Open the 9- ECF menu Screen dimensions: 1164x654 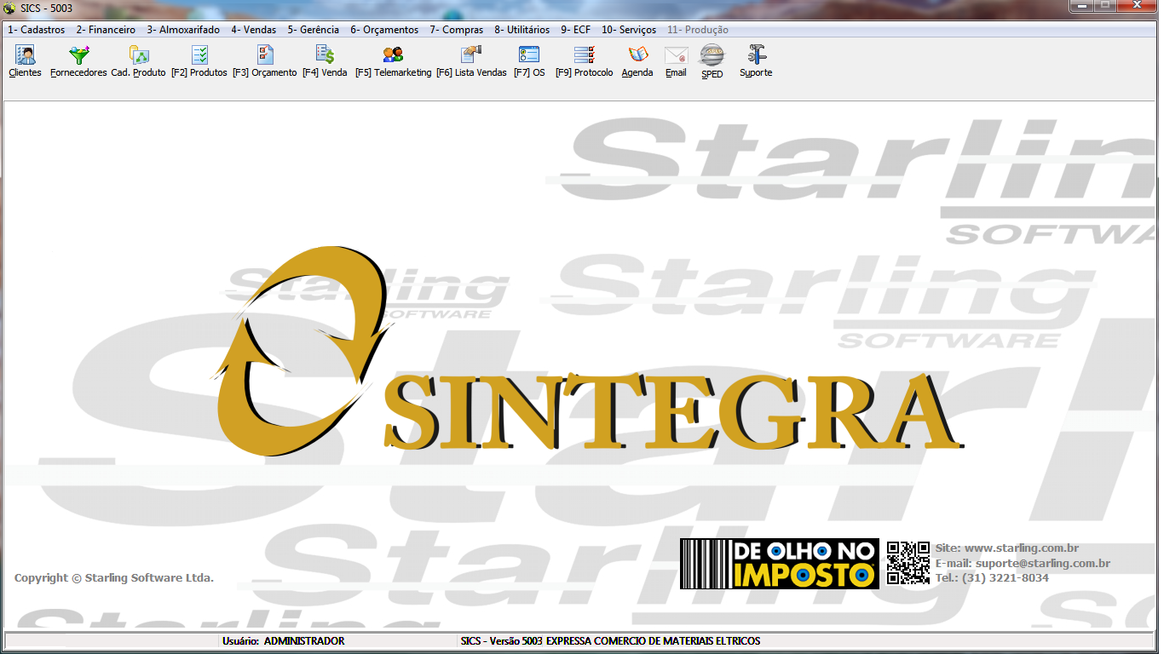(575, 30)
